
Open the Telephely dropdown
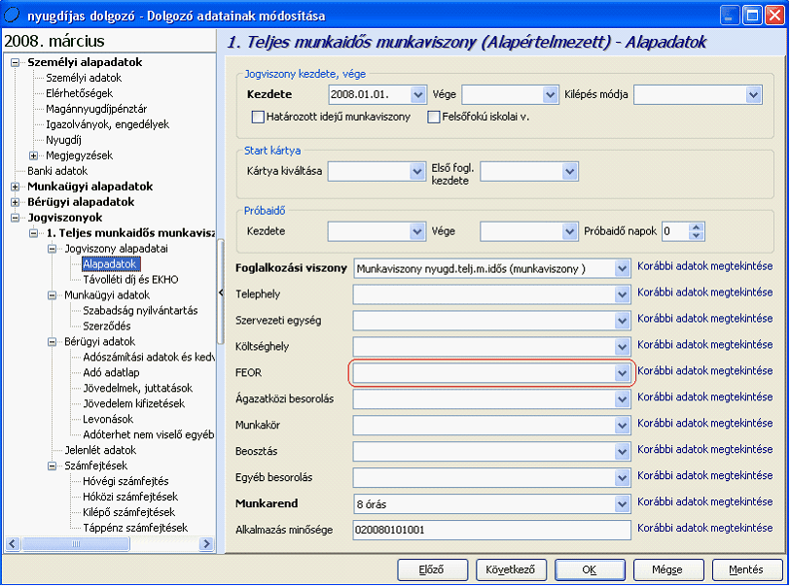[623, 294]
